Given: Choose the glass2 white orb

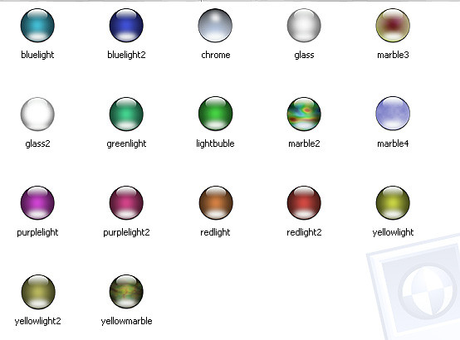Looking at the screenshot, I should (37, 114).
